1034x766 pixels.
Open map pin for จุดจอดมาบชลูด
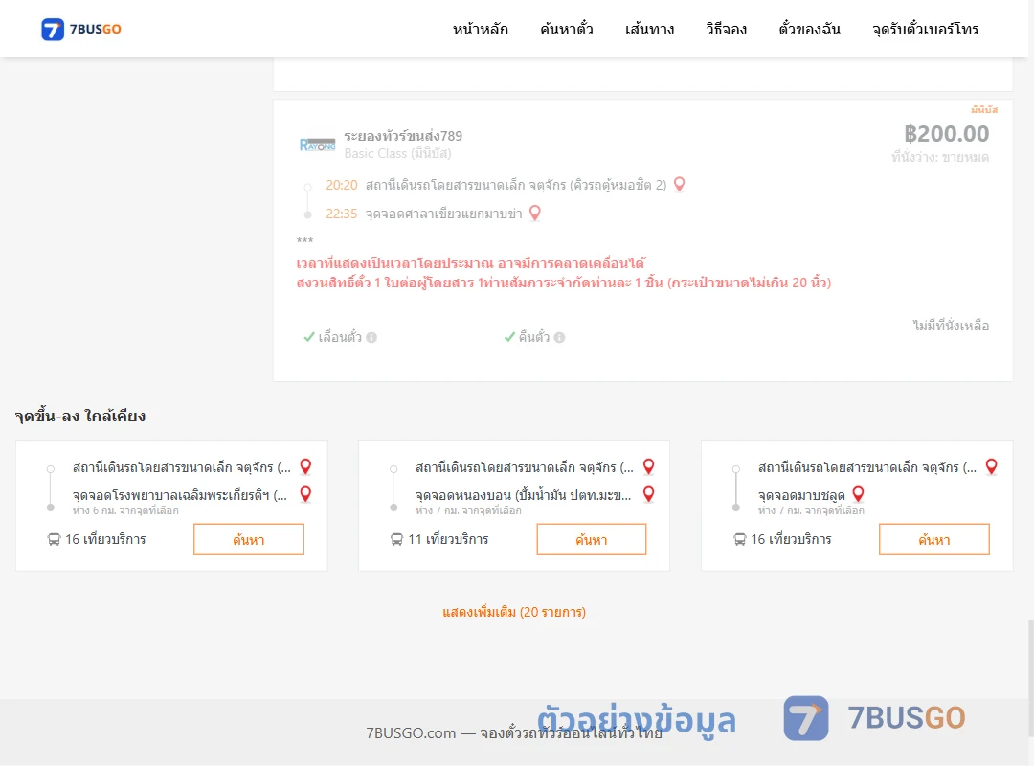[858, 494]
